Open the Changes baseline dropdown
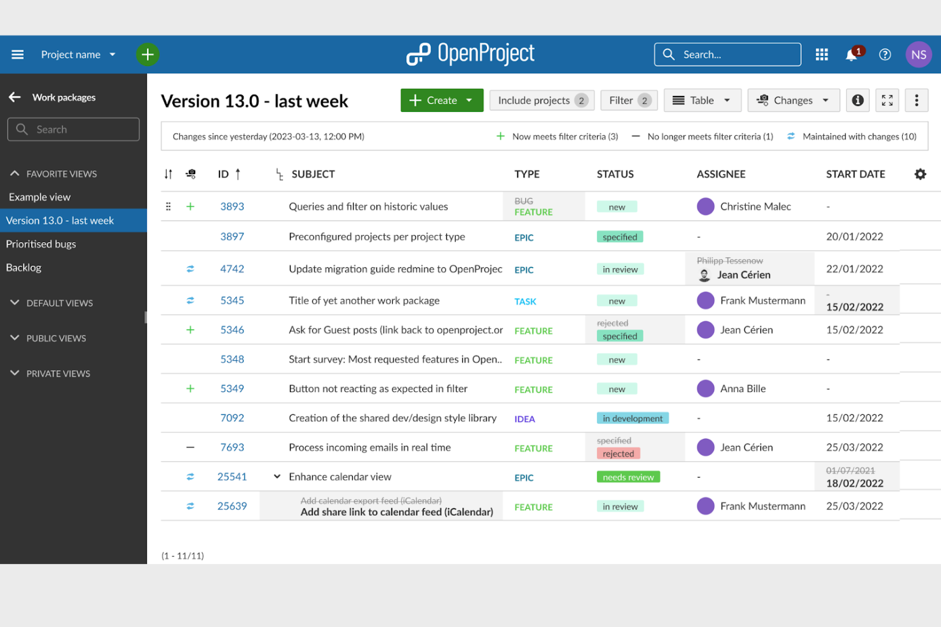The width and height of the screenshot is (941, 627). (793, 100)
